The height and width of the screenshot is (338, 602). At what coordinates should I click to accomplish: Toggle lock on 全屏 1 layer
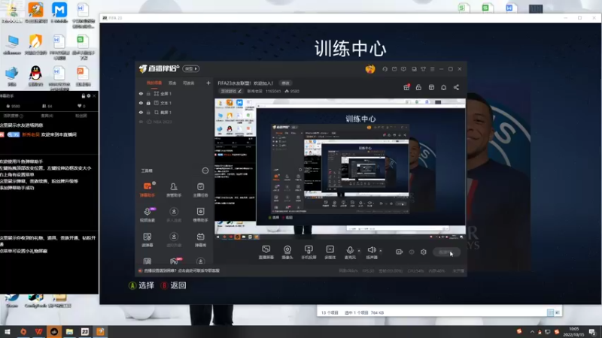point(148,93)
